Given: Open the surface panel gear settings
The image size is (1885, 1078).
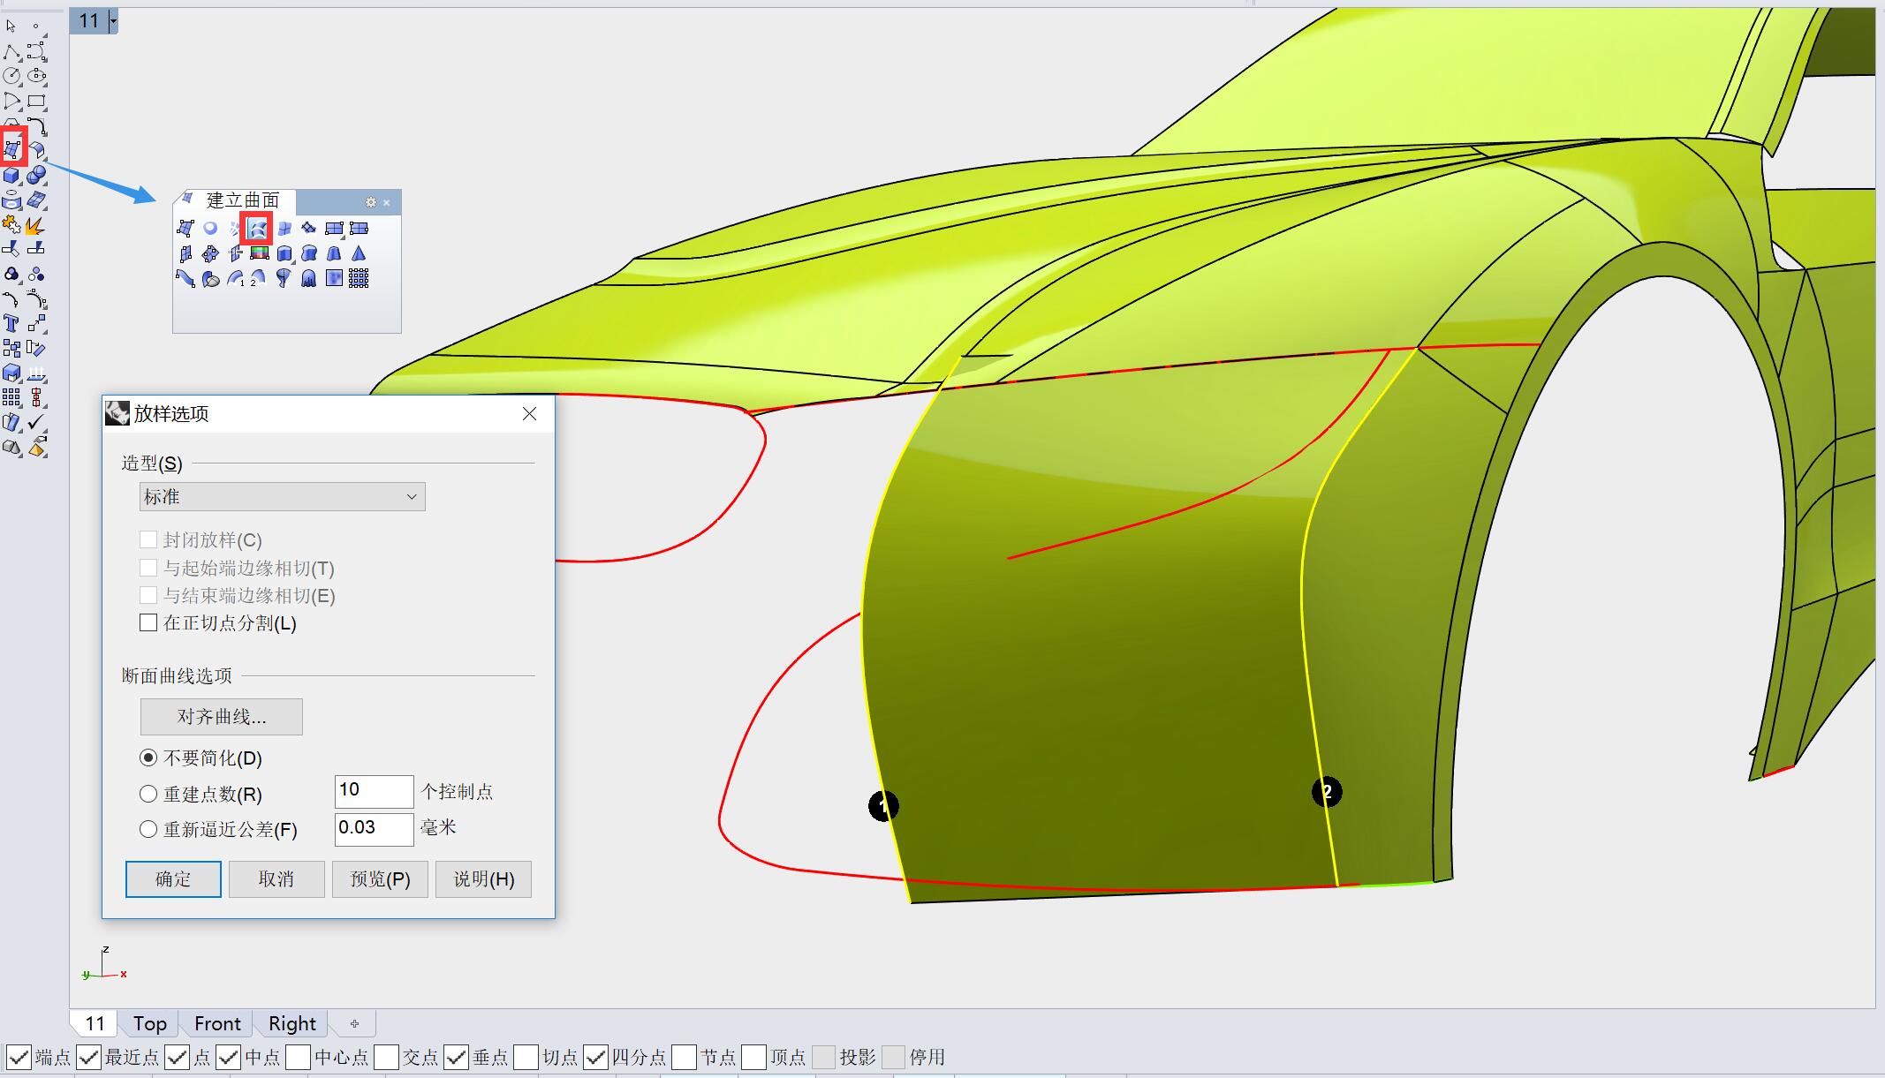Looking at the screenshot, I should coord(370,202).
